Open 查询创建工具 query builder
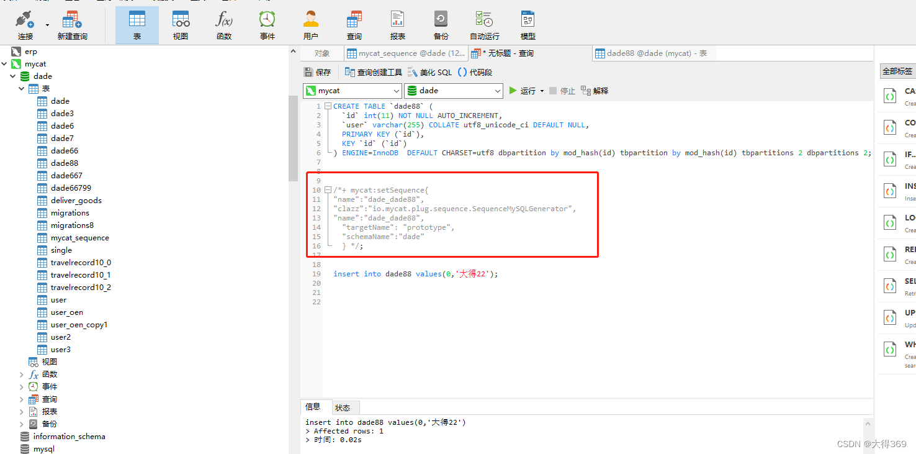 (374, 72)
